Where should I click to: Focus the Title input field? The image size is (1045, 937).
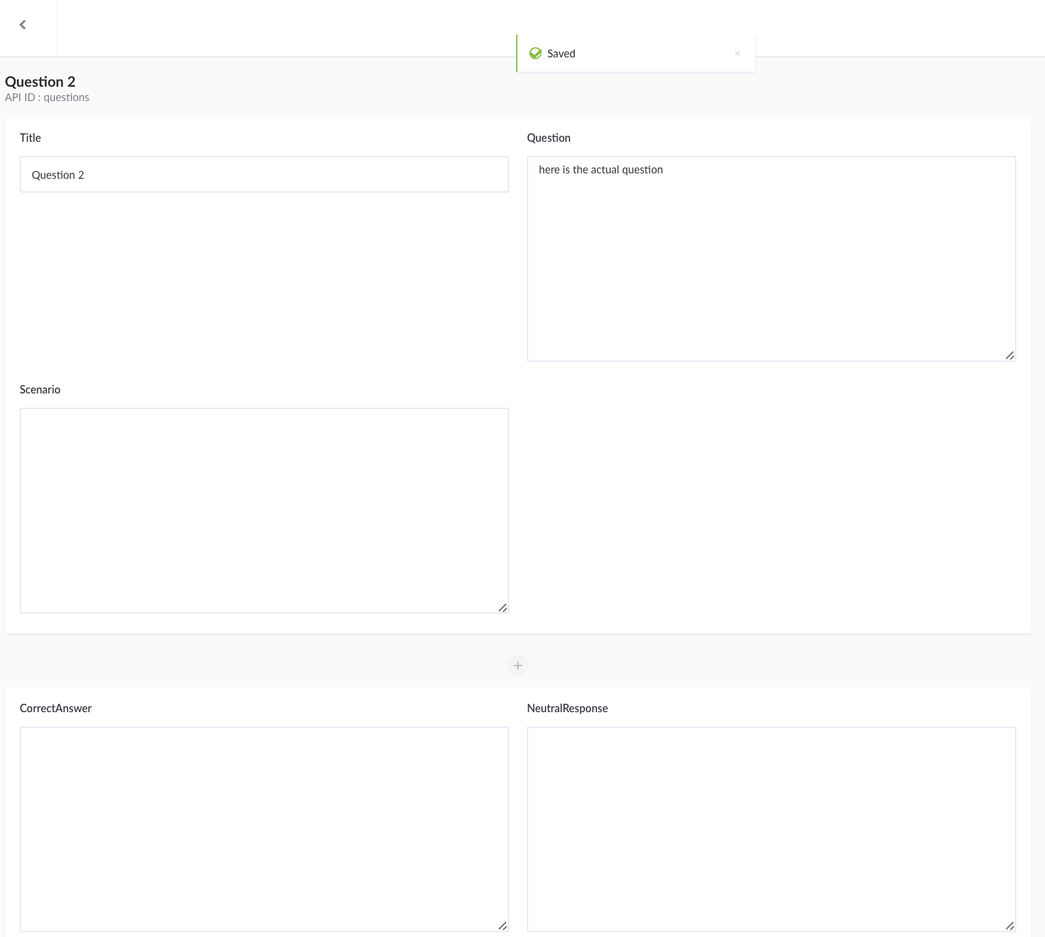(x=264, y=175)
